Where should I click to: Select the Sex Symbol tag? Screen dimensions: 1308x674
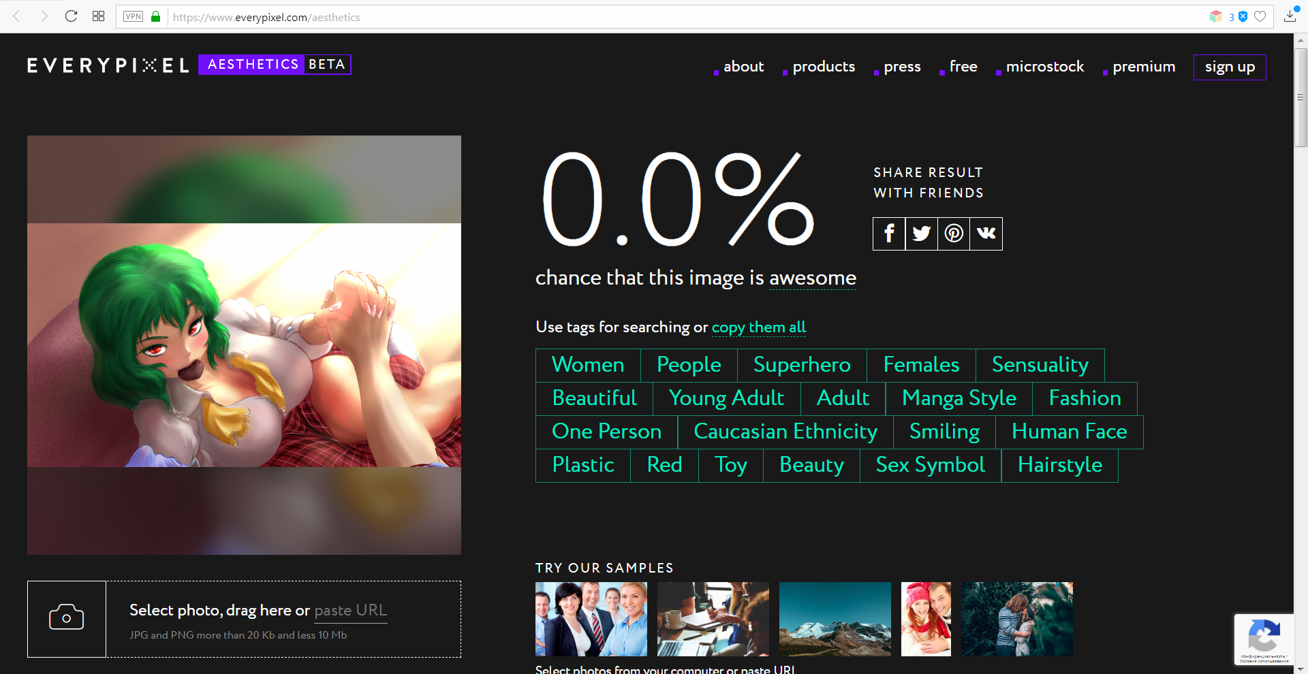930,465
